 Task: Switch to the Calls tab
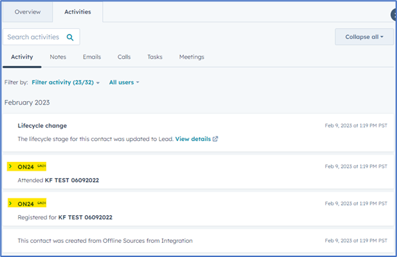point(124,57)
